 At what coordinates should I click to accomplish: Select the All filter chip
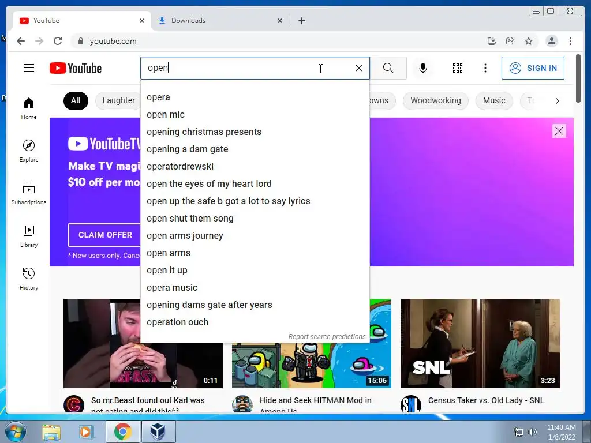pyautogui.click(x=76, y=100)
